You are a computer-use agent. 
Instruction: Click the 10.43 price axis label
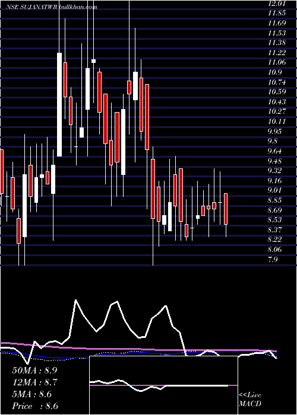pyautogui.click(x=277, y=101)
